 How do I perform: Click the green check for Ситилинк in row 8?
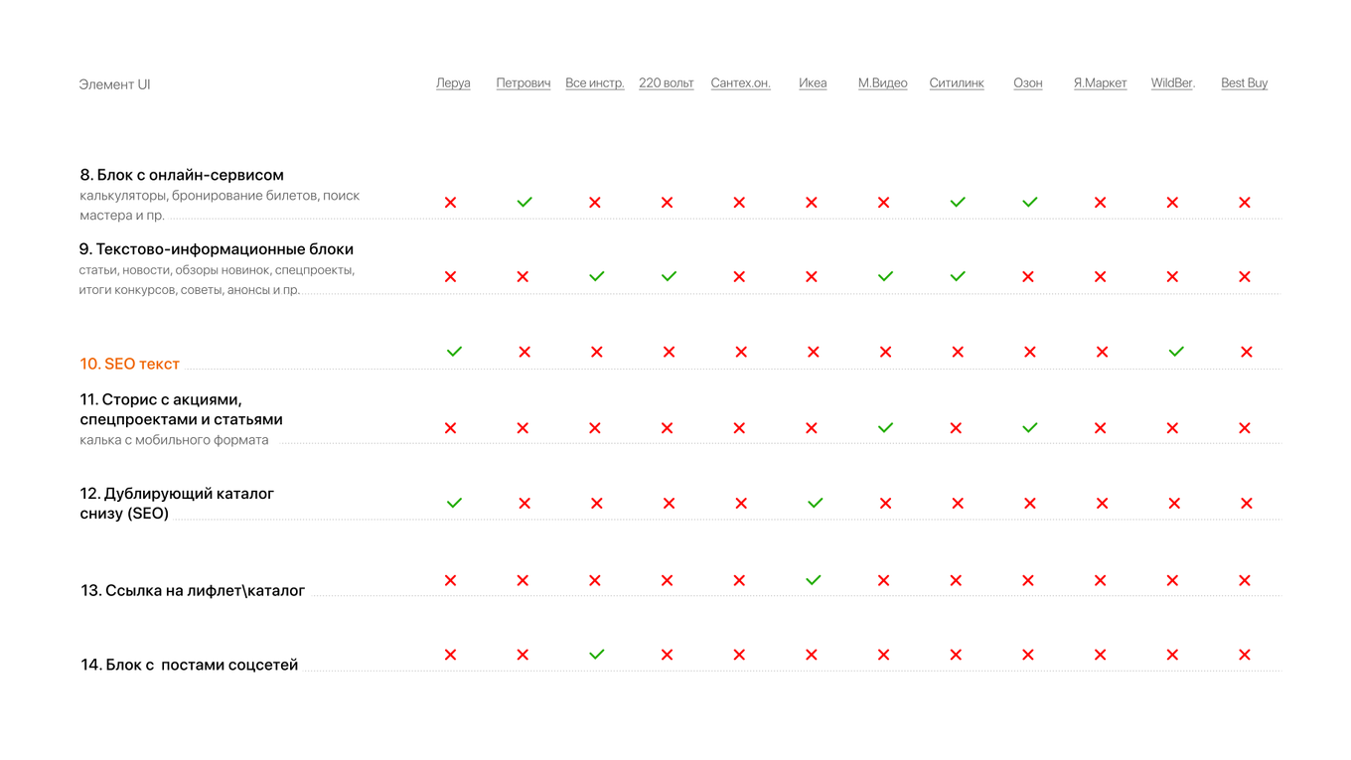(958, 203)
